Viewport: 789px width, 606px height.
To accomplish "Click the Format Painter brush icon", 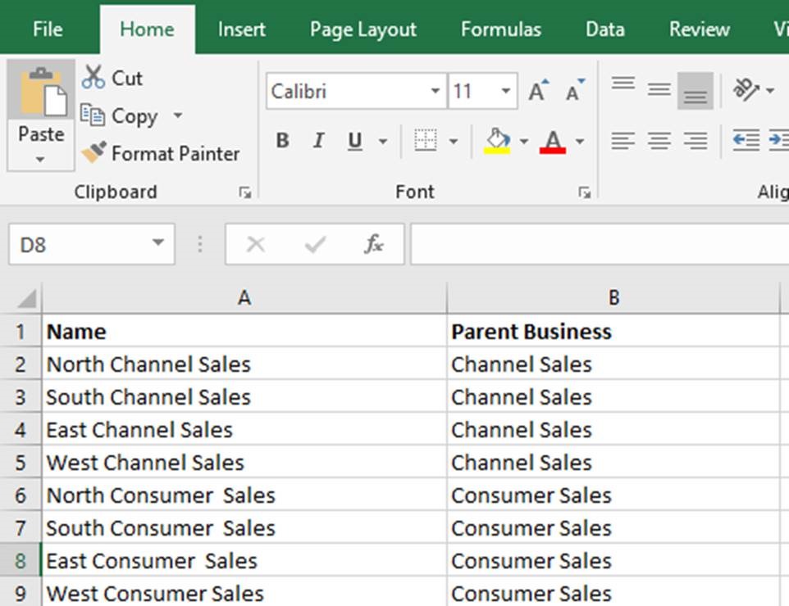I will click(x=93, y=153).
